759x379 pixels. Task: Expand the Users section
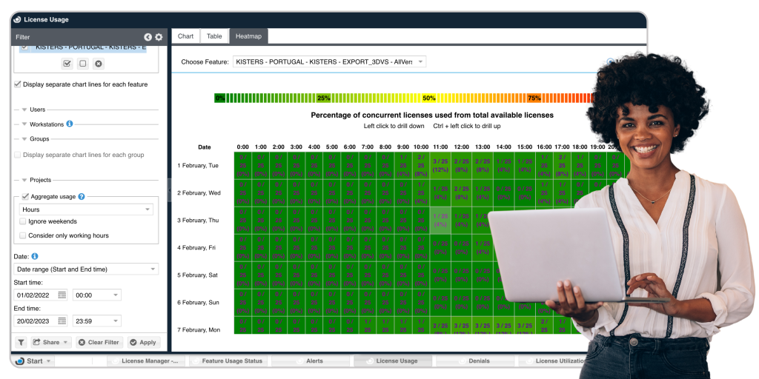pos(24,110)
